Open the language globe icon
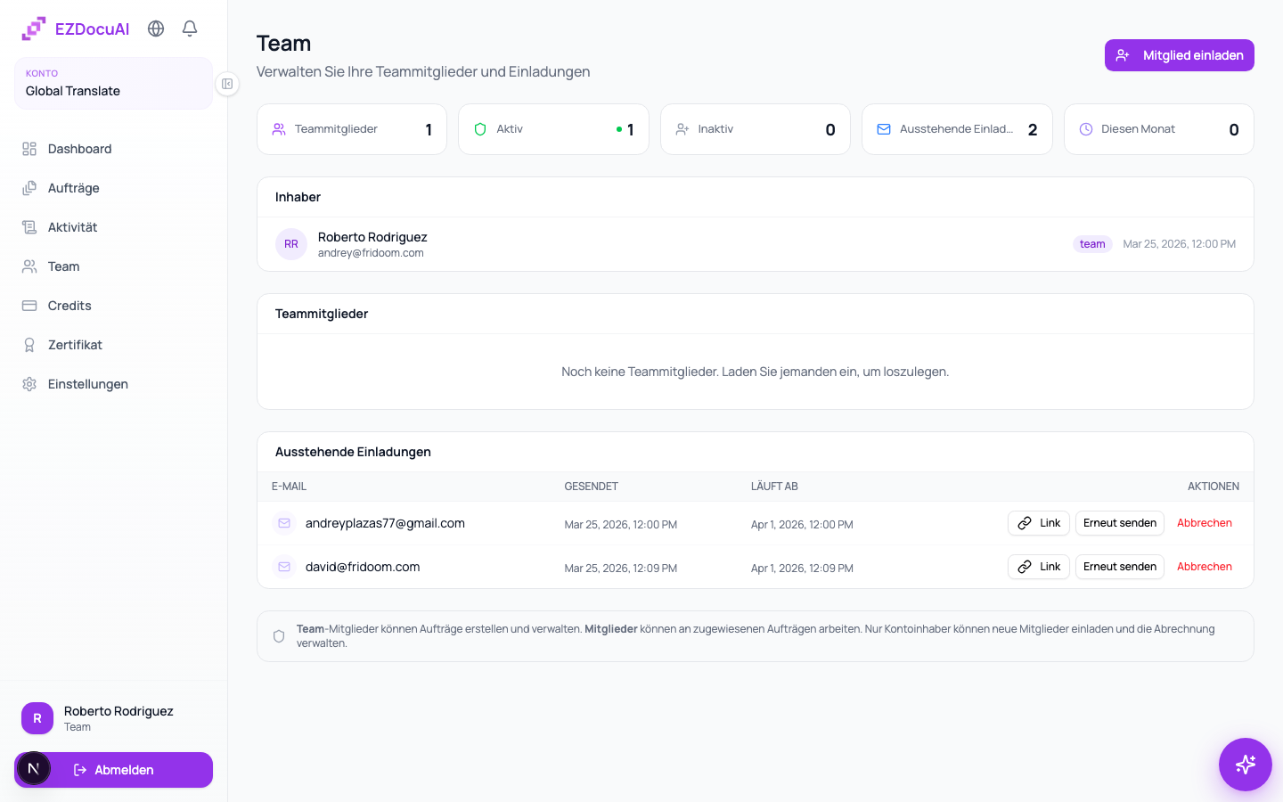 click(x=156, y=29)
